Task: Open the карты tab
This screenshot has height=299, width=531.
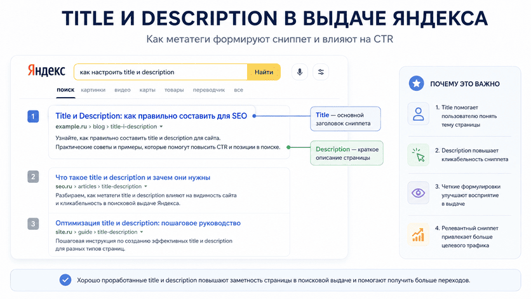Action: 147,90
